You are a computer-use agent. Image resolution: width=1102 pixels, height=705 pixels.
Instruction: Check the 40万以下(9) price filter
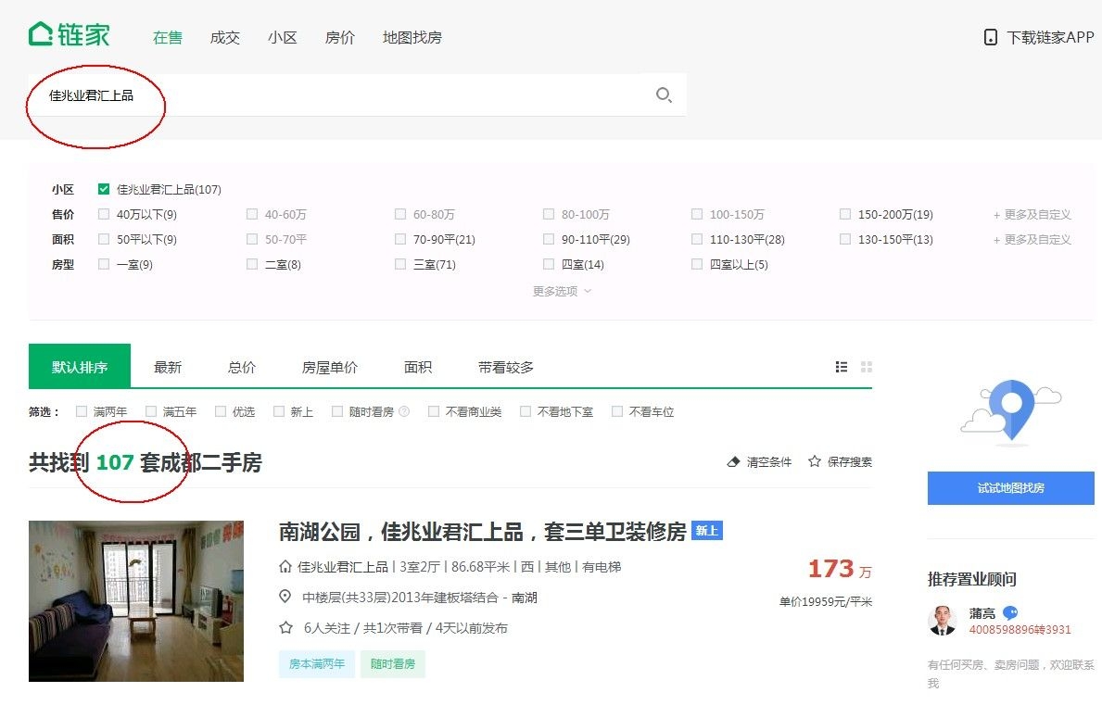coord(104,214)
